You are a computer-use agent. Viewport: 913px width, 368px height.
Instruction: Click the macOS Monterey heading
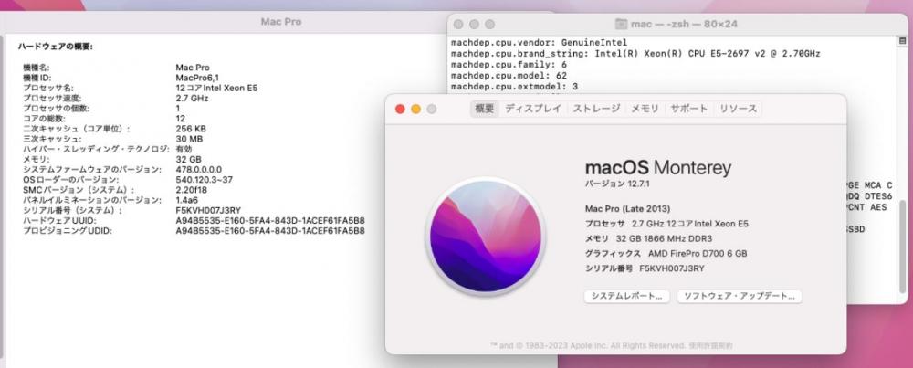click(658, 168)
